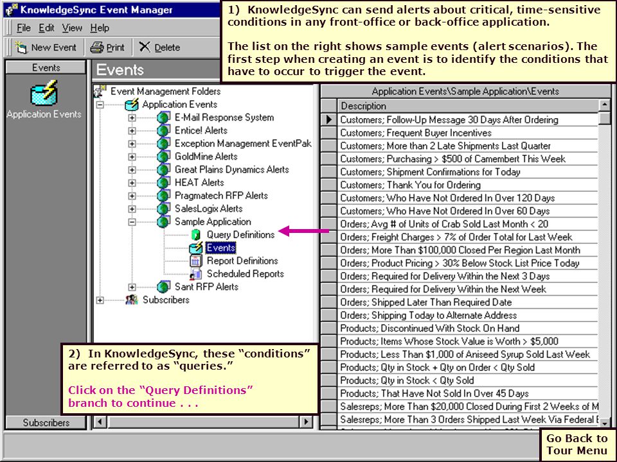Select row 'Products; Discontinued With Stock On Hand'

[x=467, y=328]
